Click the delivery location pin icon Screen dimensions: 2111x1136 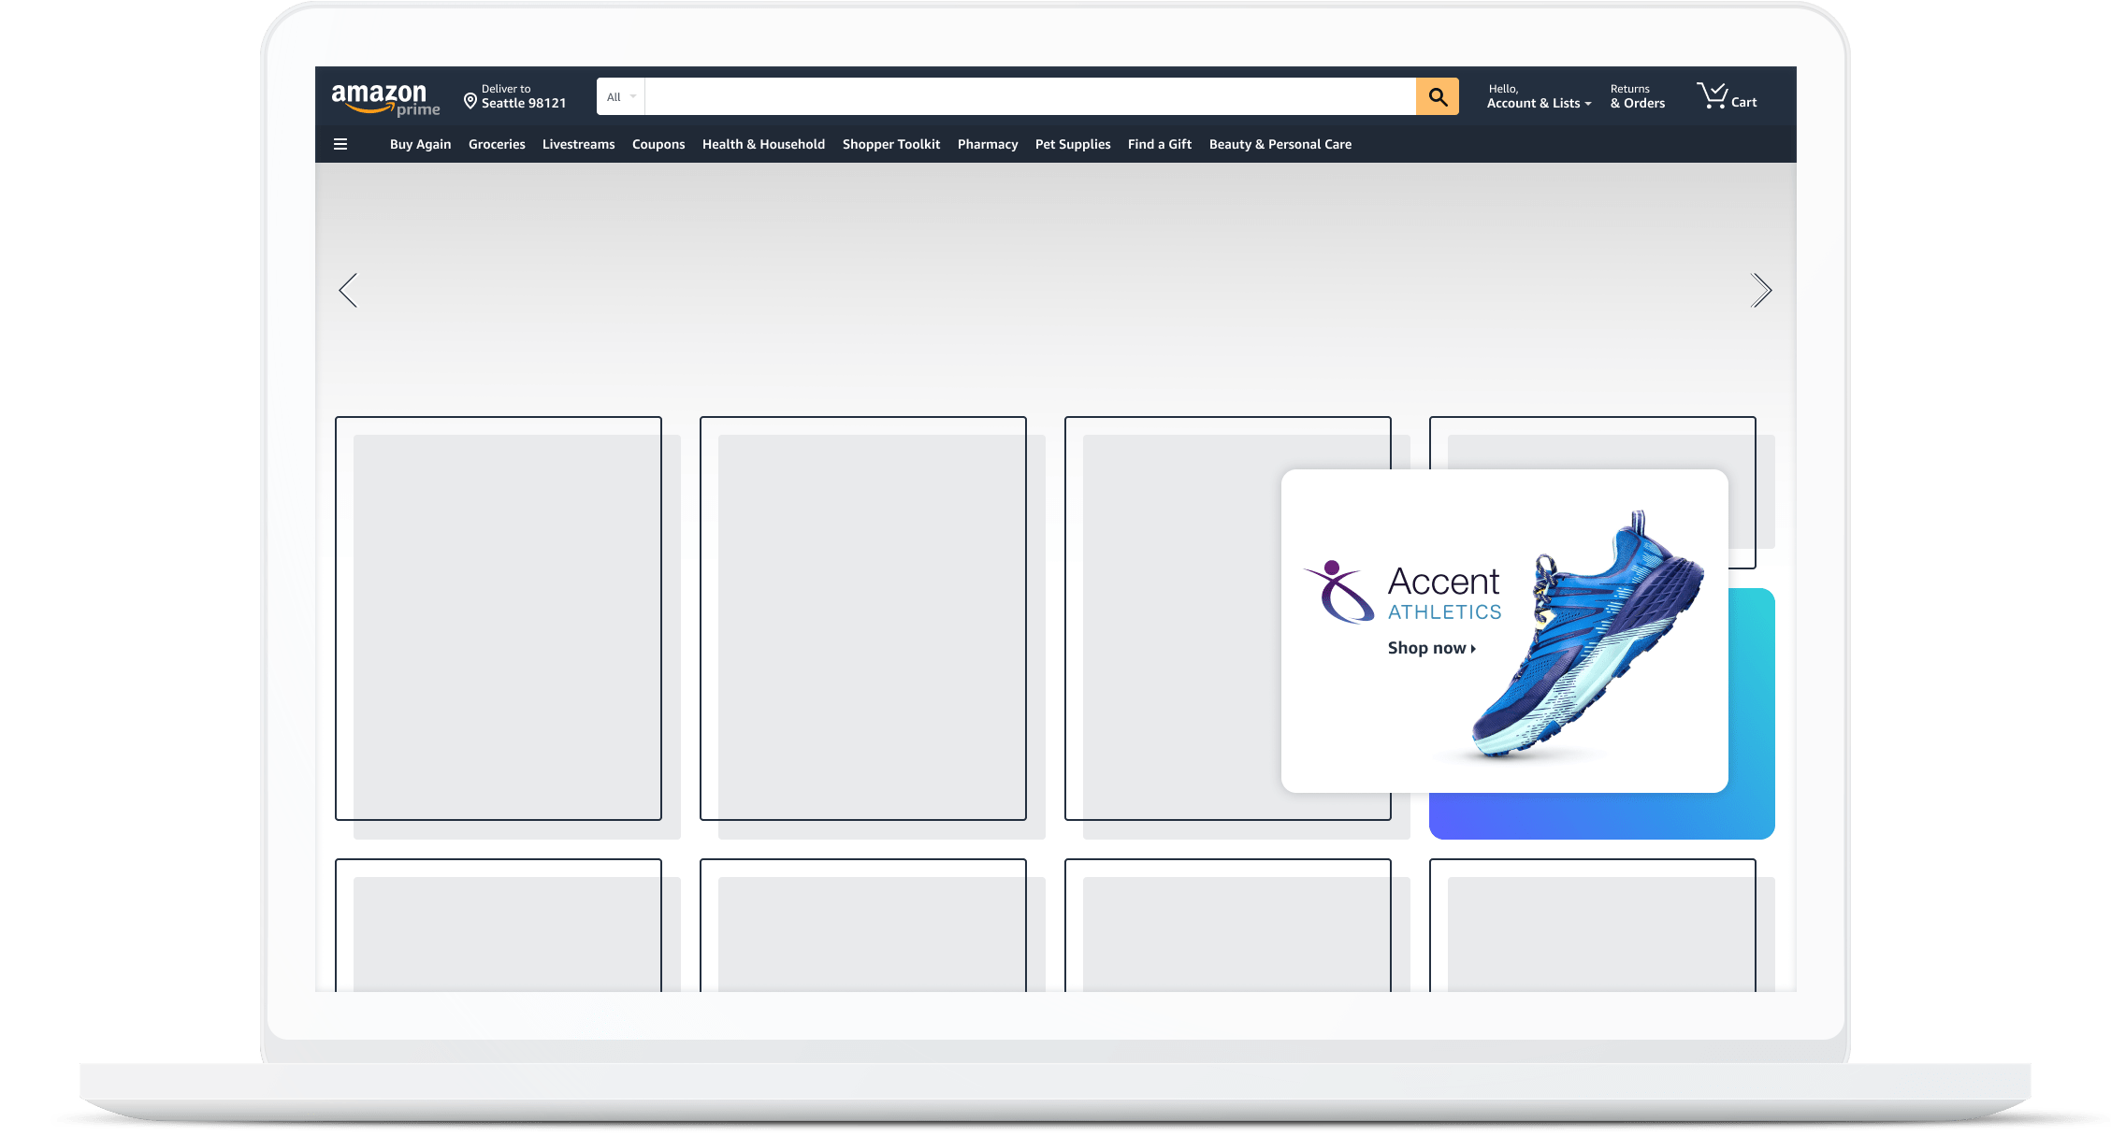coord(470,100)
